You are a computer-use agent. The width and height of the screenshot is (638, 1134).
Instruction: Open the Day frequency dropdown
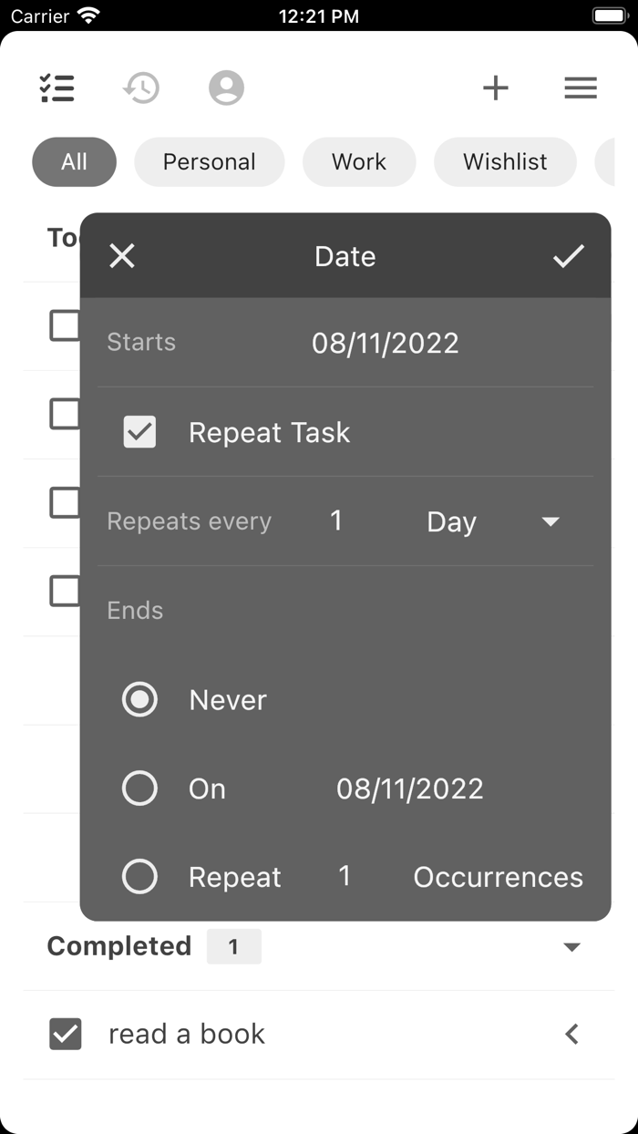click(492, 521)
